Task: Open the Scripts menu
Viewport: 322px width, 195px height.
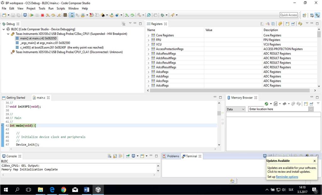Action: pos(61,8)
